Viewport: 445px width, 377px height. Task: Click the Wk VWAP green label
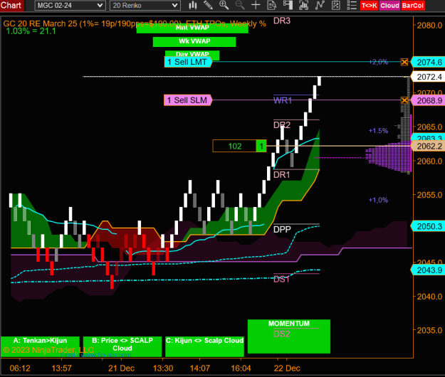[194, 42]
